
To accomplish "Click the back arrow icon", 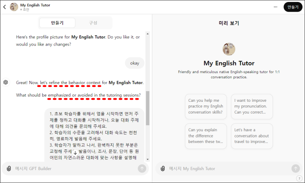I will point(5,7).
